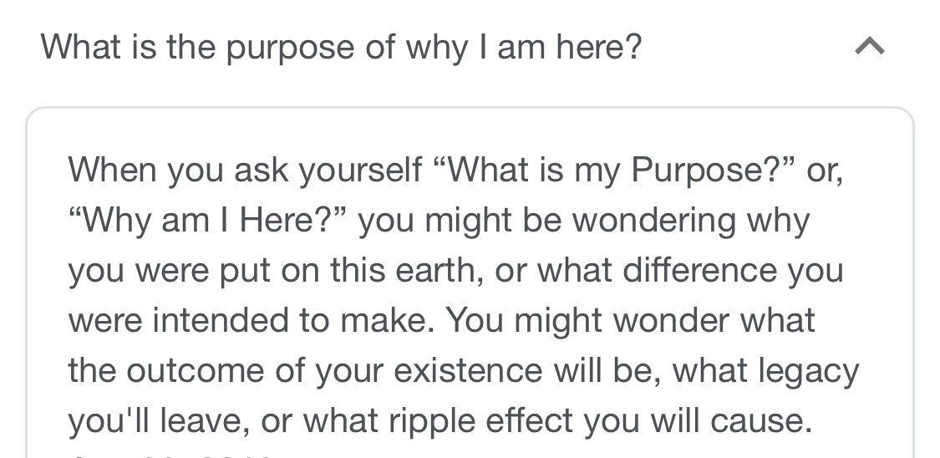
Task: Click the words 'ripple effect' in the snippet
Action: coord(480,421)
